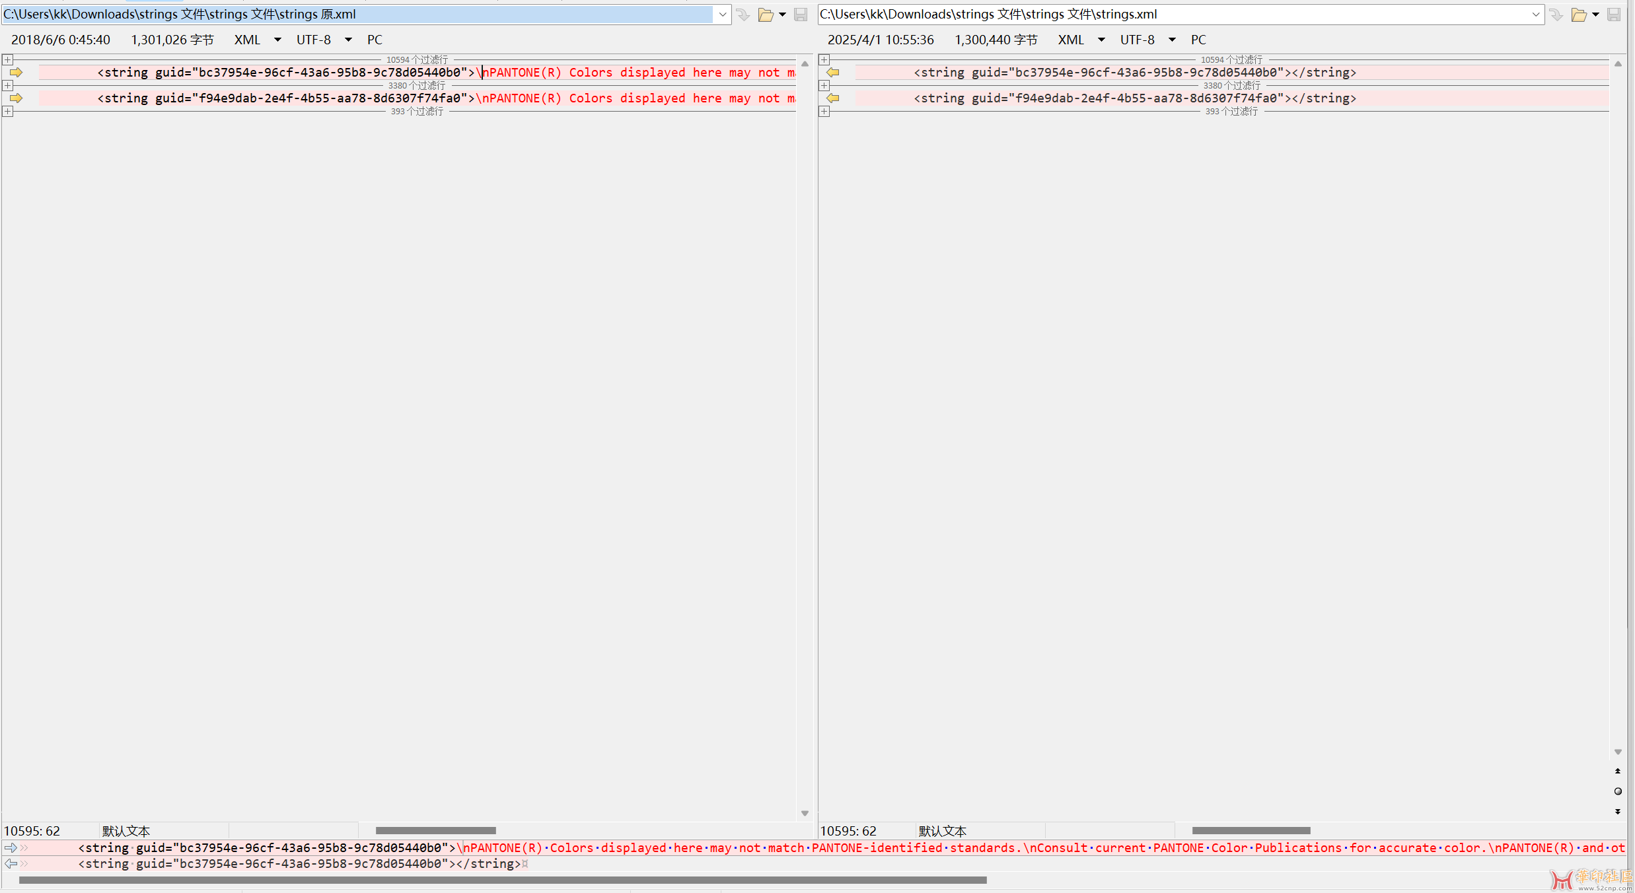Image resolution: width=1635 pixels, height=893 pixels.
Task: Click left file date 2018/6/6 0:45:40
Action: (x=61, y=40)
